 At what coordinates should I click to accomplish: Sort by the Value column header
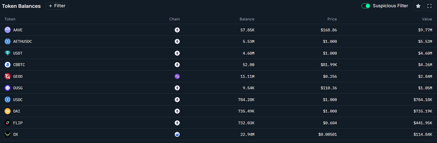coord(427,19)
